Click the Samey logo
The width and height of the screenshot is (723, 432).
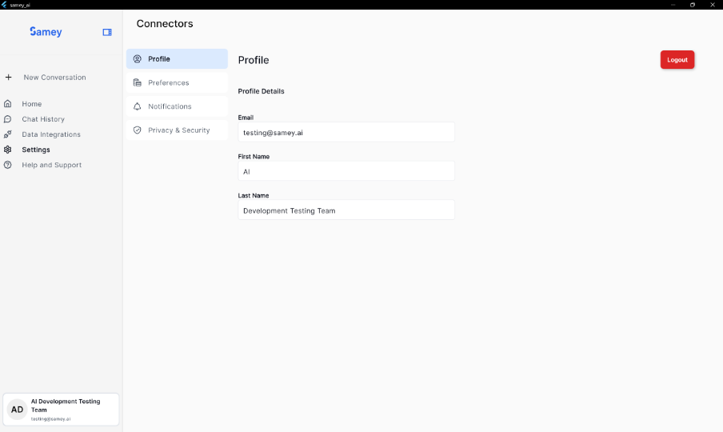pos(46,32)
